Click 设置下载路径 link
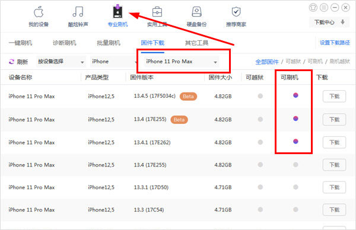This screenshot has width=356, height=230. (x=335, y=43)
